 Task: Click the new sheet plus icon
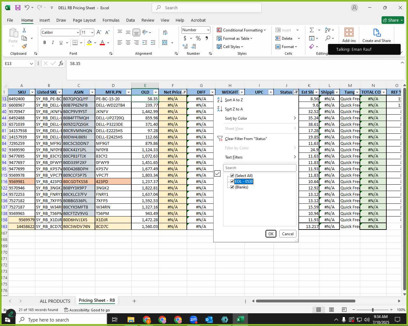point(134,301)
